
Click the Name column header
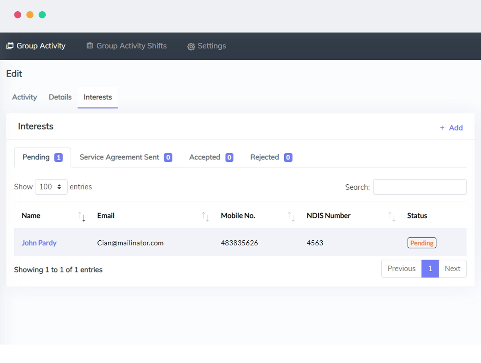31,216
